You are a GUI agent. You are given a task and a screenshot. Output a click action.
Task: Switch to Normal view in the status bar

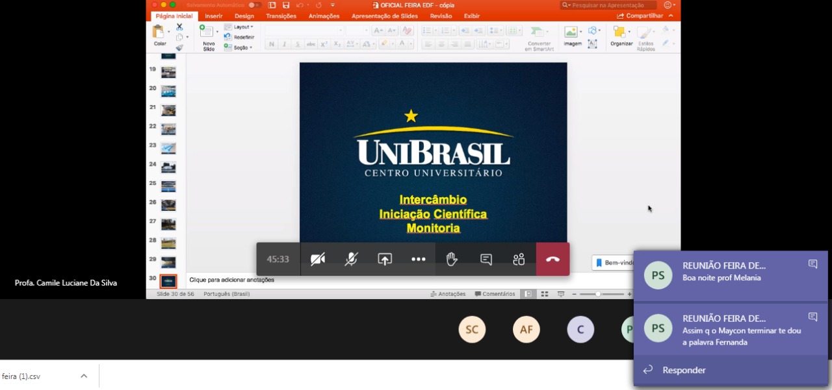click(528, 294)
